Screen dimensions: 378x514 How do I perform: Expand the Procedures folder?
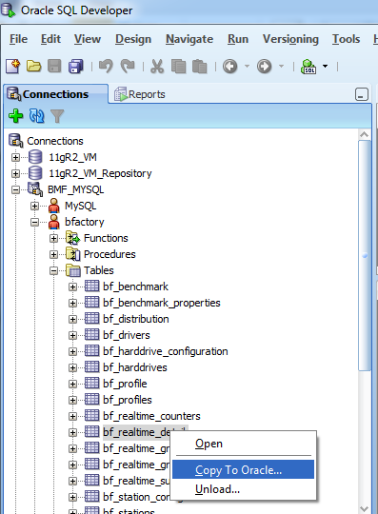53,255
